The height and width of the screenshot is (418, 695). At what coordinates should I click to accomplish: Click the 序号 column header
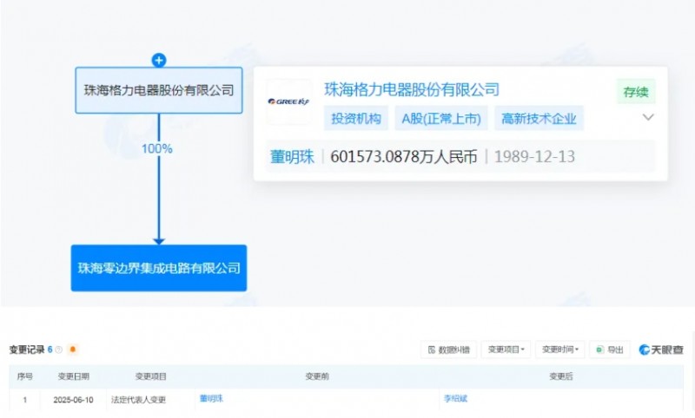coord(25,376)
